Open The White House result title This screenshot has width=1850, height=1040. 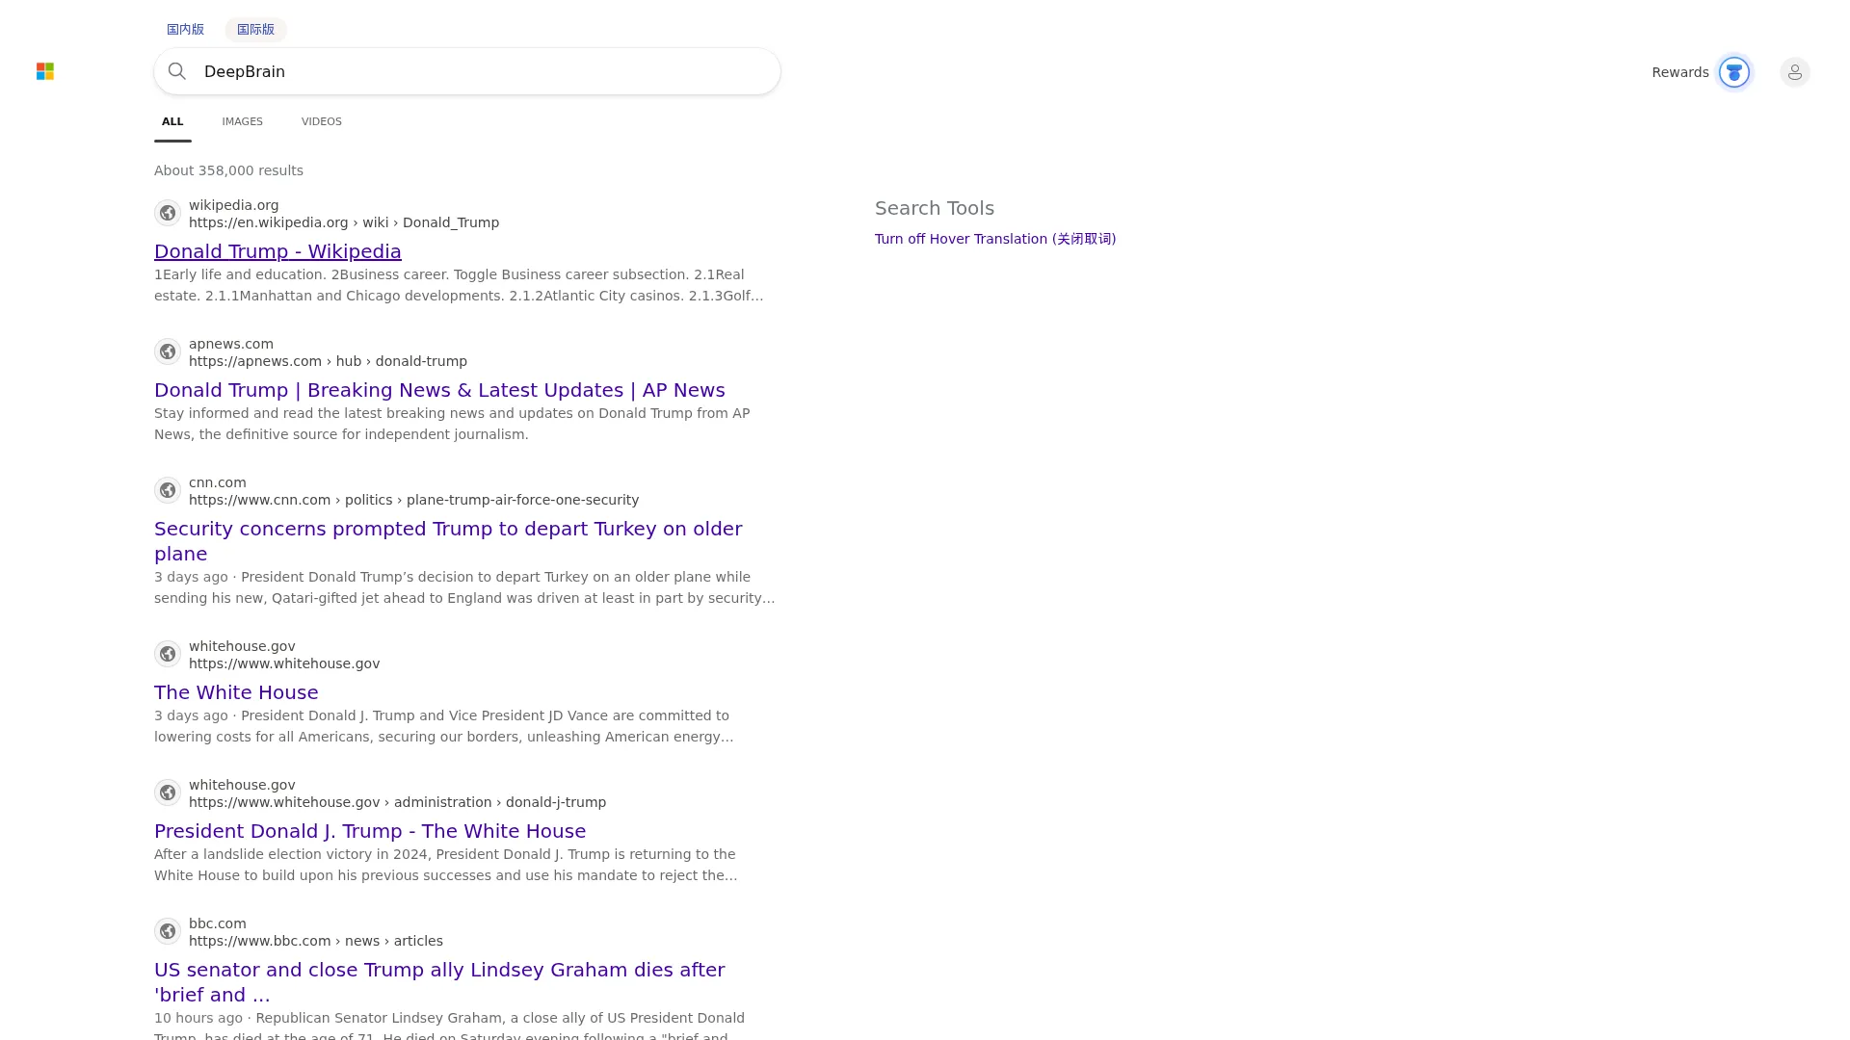coord(236,692)
